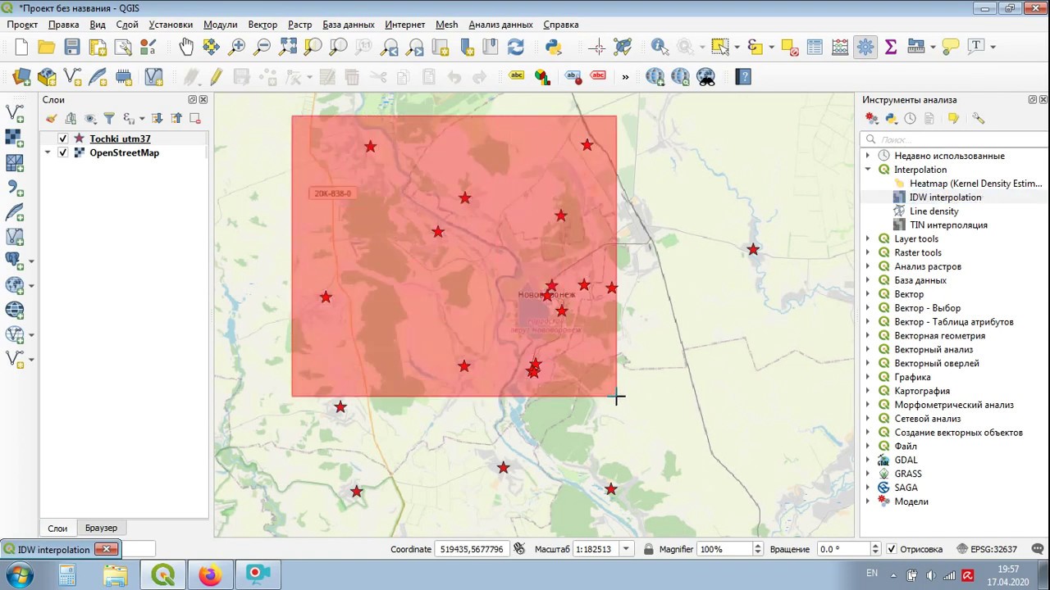Save the project using the floppy icon
Screen dimensions: 1050x590
click(x=72, y=47)
